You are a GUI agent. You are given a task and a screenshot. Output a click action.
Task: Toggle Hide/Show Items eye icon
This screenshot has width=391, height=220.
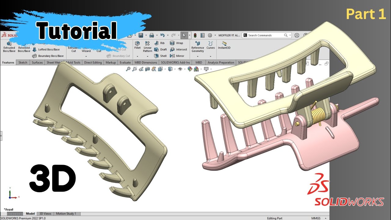click(x=180, y=69)
